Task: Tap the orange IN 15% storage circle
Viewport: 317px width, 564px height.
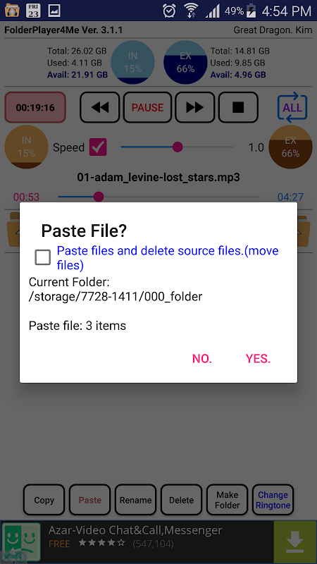Action: [x=26, y=147]
